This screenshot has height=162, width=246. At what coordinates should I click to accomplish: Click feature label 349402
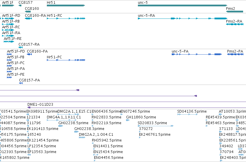(226, 146)
